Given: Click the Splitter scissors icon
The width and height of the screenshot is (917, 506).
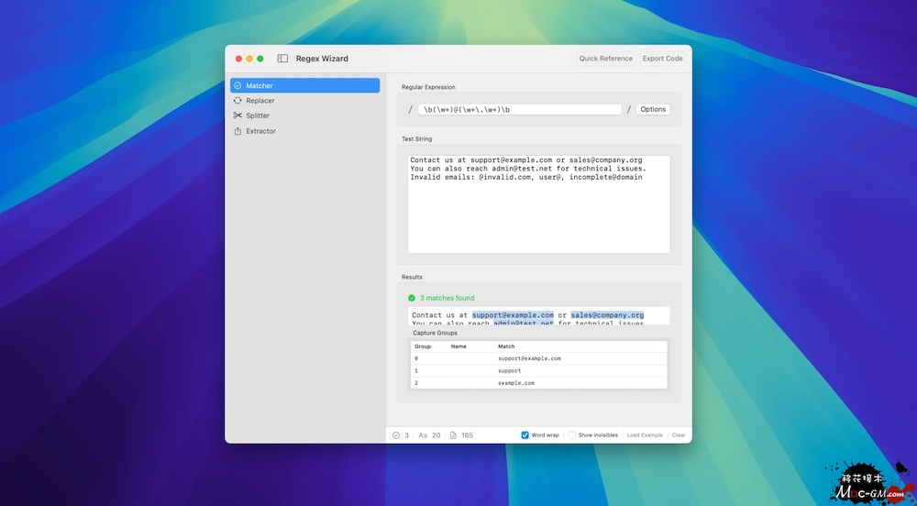Looking at the screenshot, I should click(x=238, y=115).
